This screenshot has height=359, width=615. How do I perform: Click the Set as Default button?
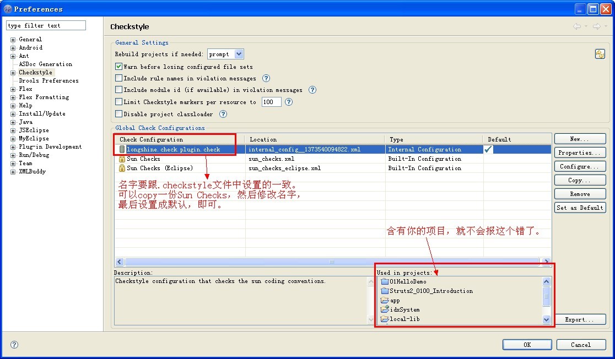580,208
